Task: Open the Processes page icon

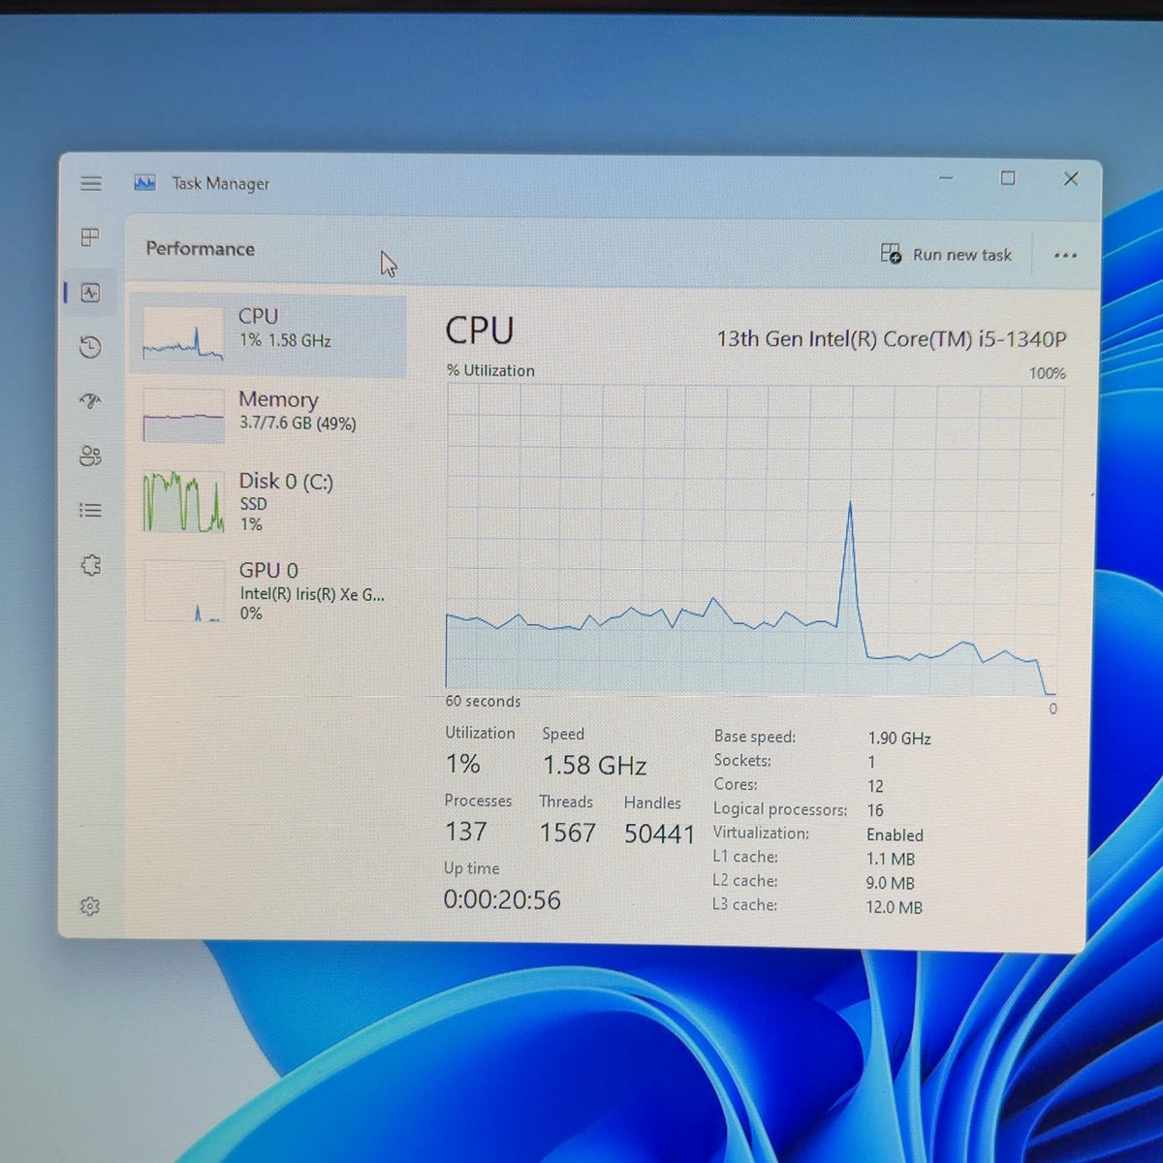Action: [90, 237]
